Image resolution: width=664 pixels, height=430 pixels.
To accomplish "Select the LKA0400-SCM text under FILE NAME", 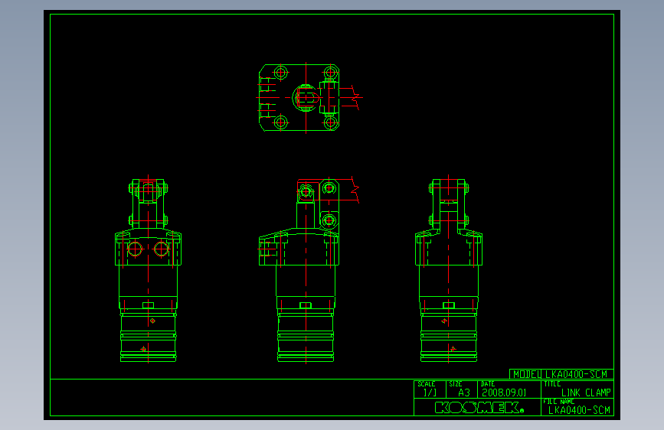I will [x=579, y=409].
